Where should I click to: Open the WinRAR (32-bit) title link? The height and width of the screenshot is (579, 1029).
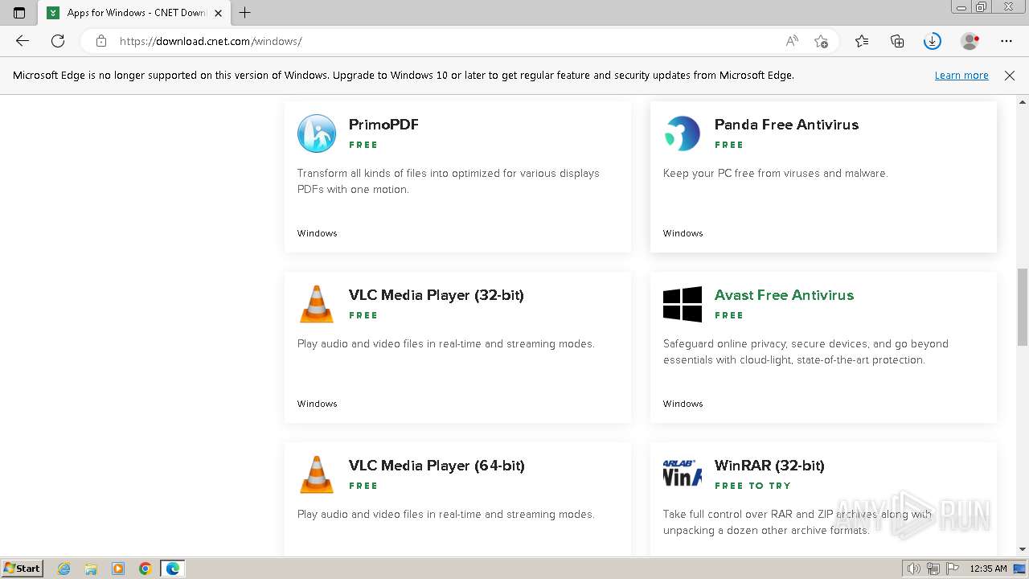coord(769,466)
